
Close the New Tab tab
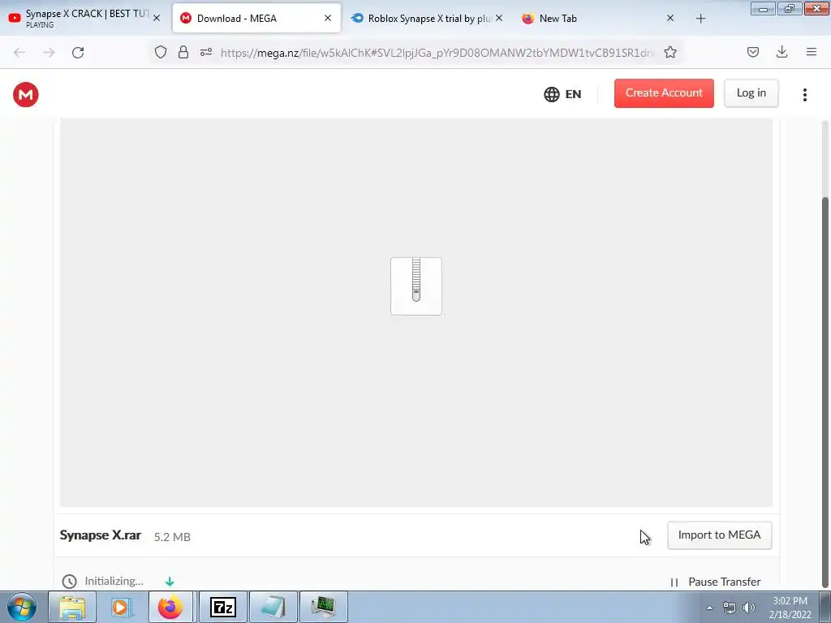(x=670, y=18)
